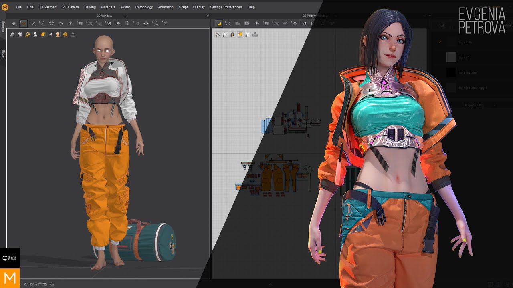This screenshot has height=288, width=513.
Task: Click the inward-pointing arrows icon in 3D toolbar
Action: (146, 23)
